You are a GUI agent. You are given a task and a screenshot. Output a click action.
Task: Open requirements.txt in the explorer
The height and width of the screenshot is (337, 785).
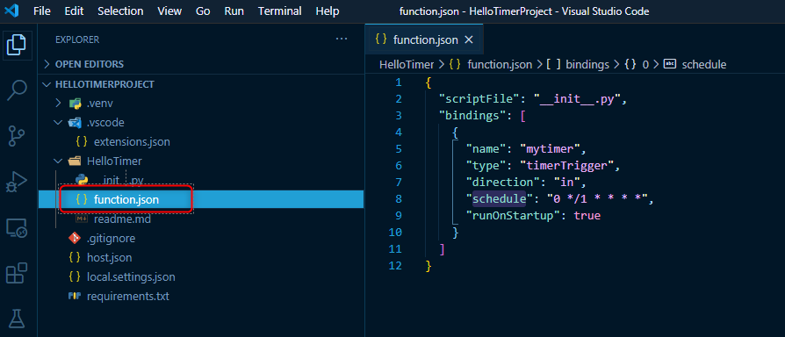(201, 297)
